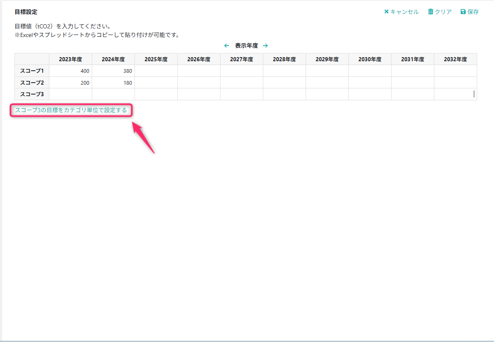
Task: Select スコープ2 2023年度 cell with 200
Action: tap(70, 83)
